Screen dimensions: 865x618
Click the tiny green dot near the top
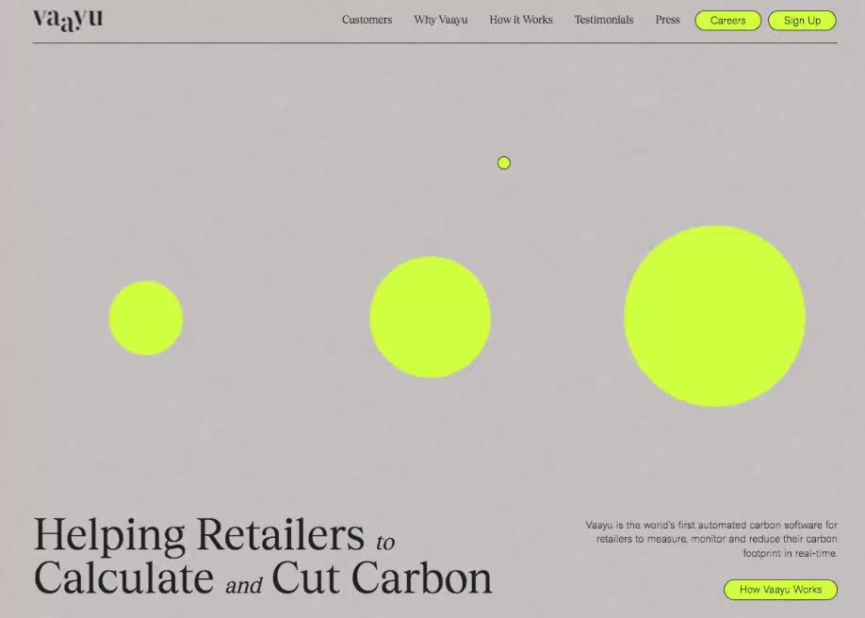[503, 163]
